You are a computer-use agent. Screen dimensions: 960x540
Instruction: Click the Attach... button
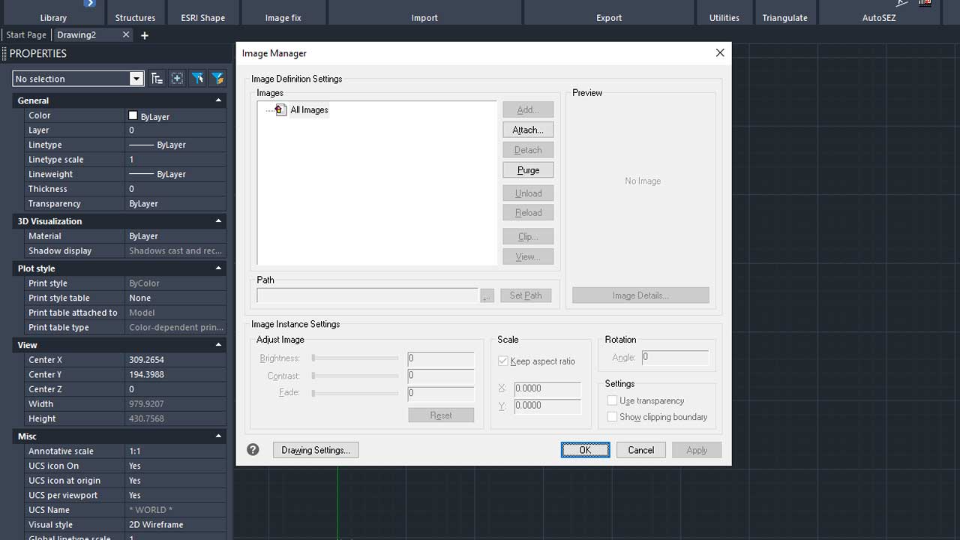click(528, 130)
